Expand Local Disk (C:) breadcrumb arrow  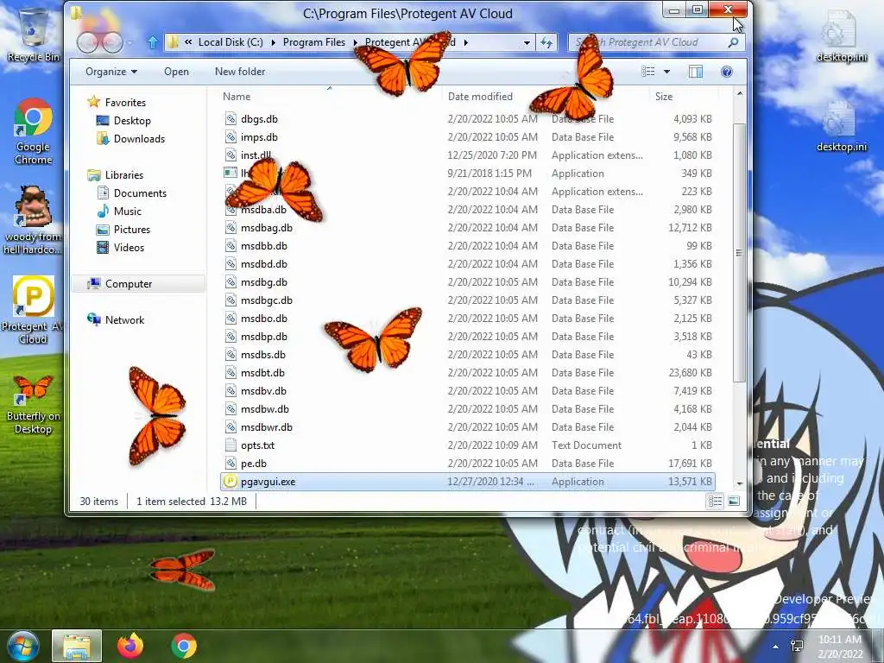click(274, 42)
